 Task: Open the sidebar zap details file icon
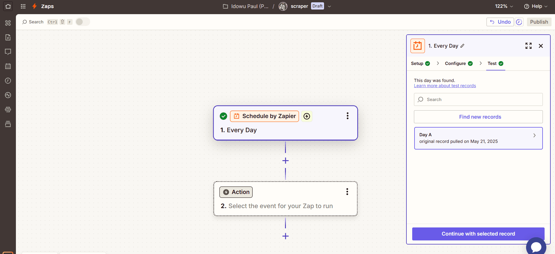[x=8, y=37]
